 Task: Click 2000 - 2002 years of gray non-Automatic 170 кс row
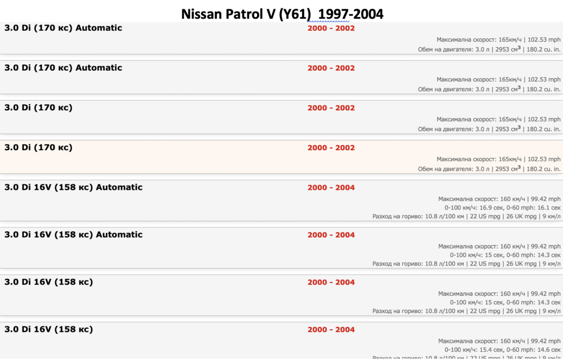click(x=331, y=108)
